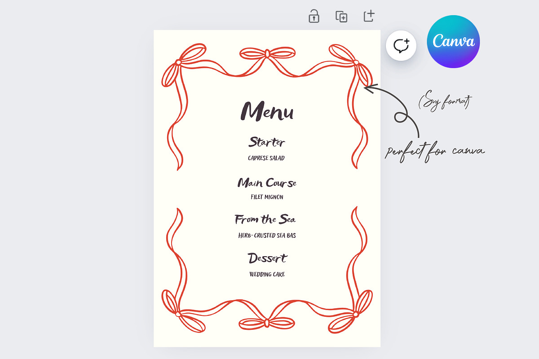Click the add new page icon
This screenshot has width=539, height=359.
point(369,16)
